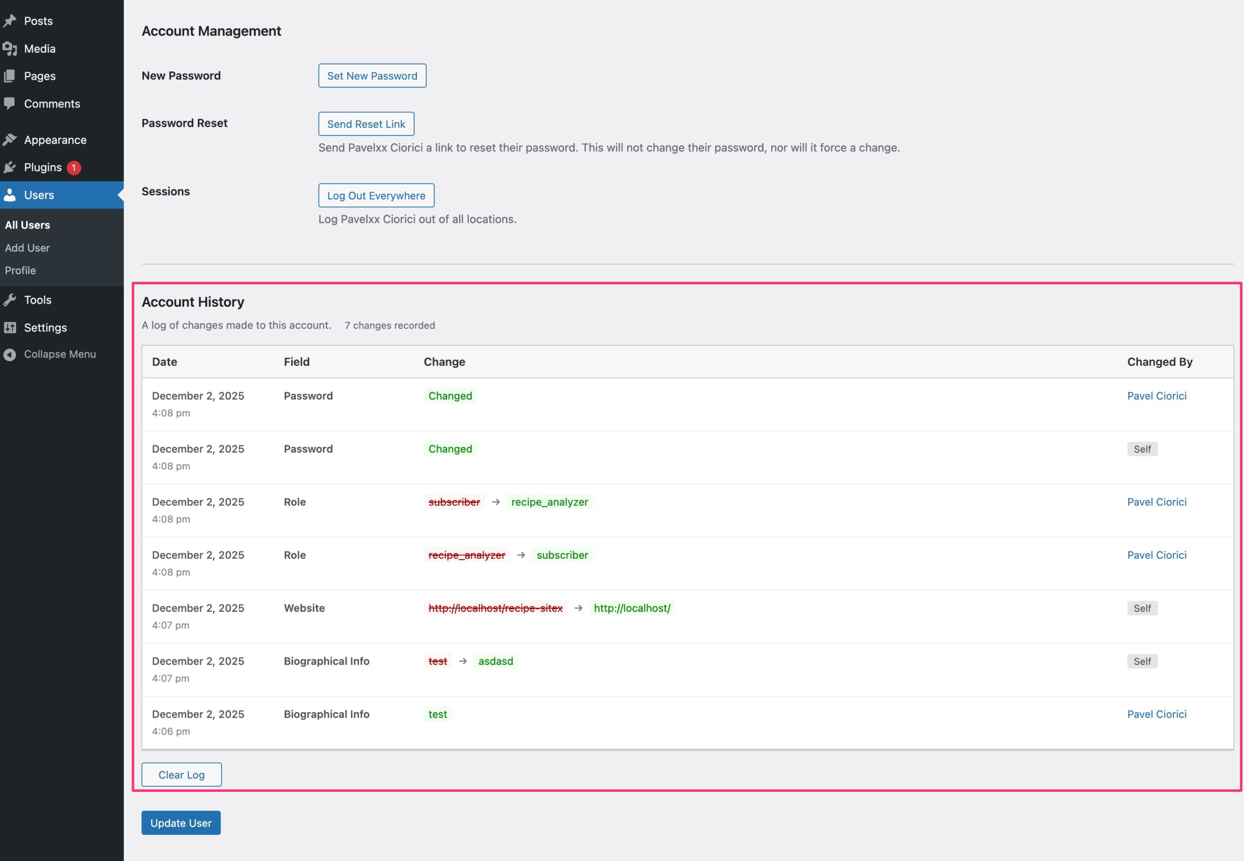1244x861 pixels.
Task: Click the Settings sliders icon
Action: pyautogui.click(x=10, y=327)
